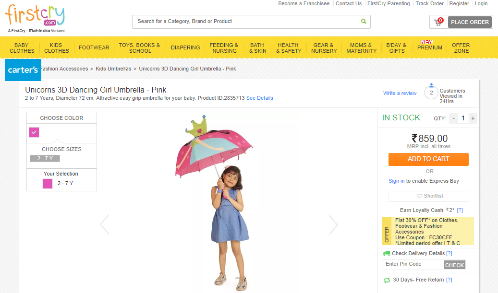Select the 2 - 7 Y size
498x293 pixels.
[x=45, y=158]
